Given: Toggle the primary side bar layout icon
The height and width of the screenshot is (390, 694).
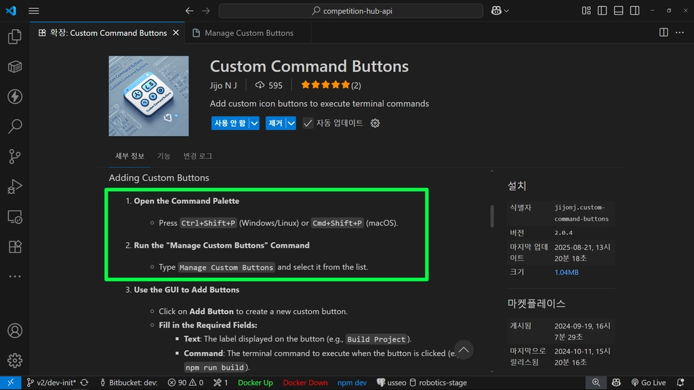Looking at the screenshot, I should click(603, 11).
